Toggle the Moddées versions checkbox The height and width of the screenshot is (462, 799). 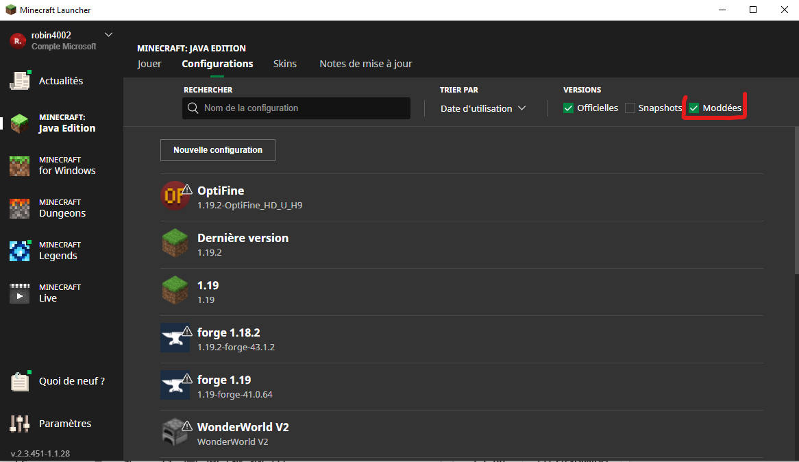point(693,108)
